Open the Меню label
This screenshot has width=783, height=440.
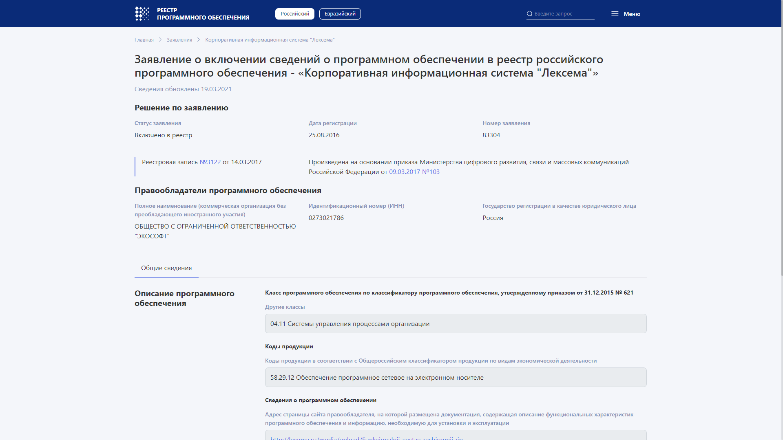pos(632,14)
